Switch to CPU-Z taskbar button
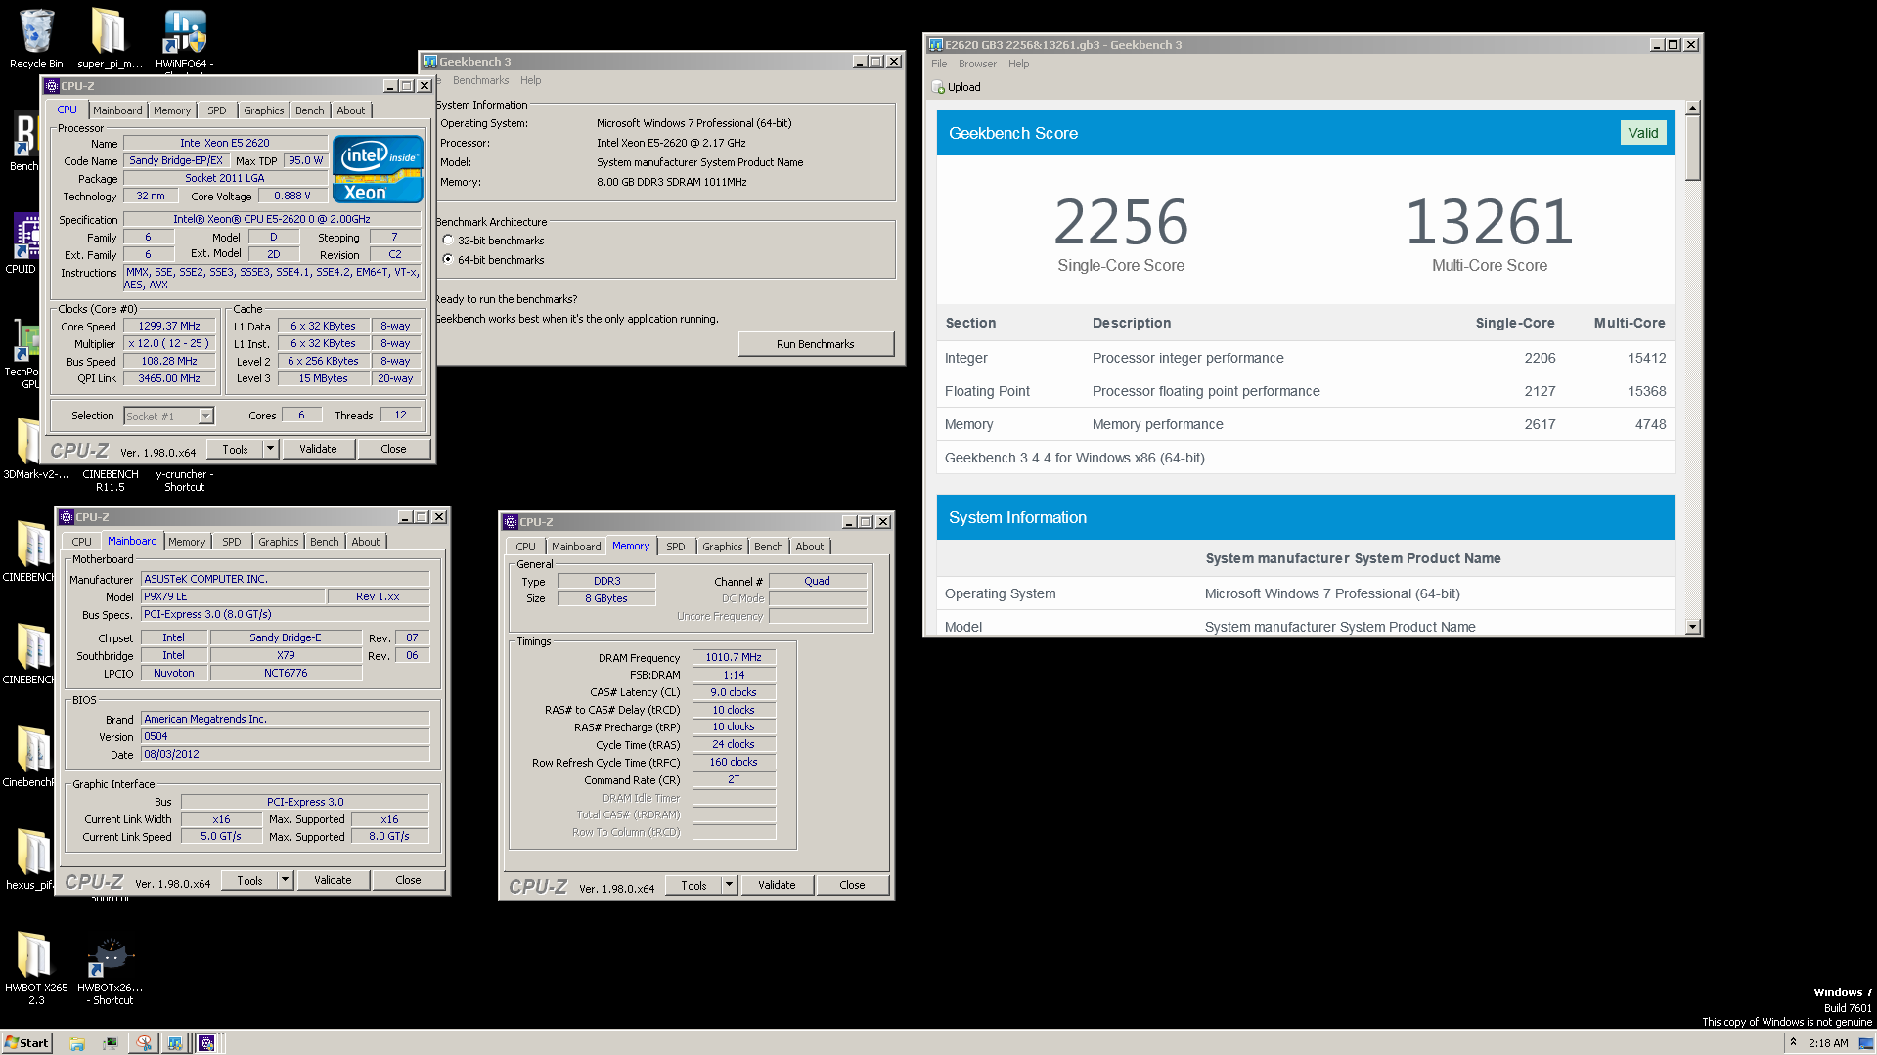1877x1055 pixels. (x=207, y=1043)
